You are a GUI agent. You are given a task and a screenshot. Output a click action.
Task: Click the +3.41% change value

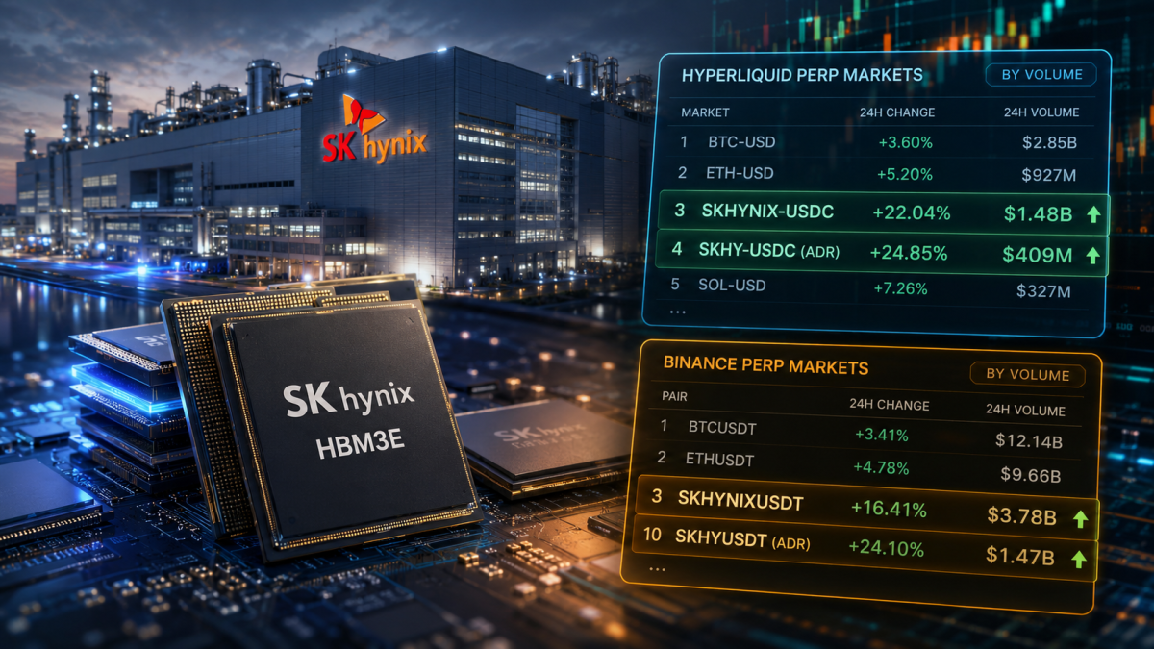tap(881, 435)
